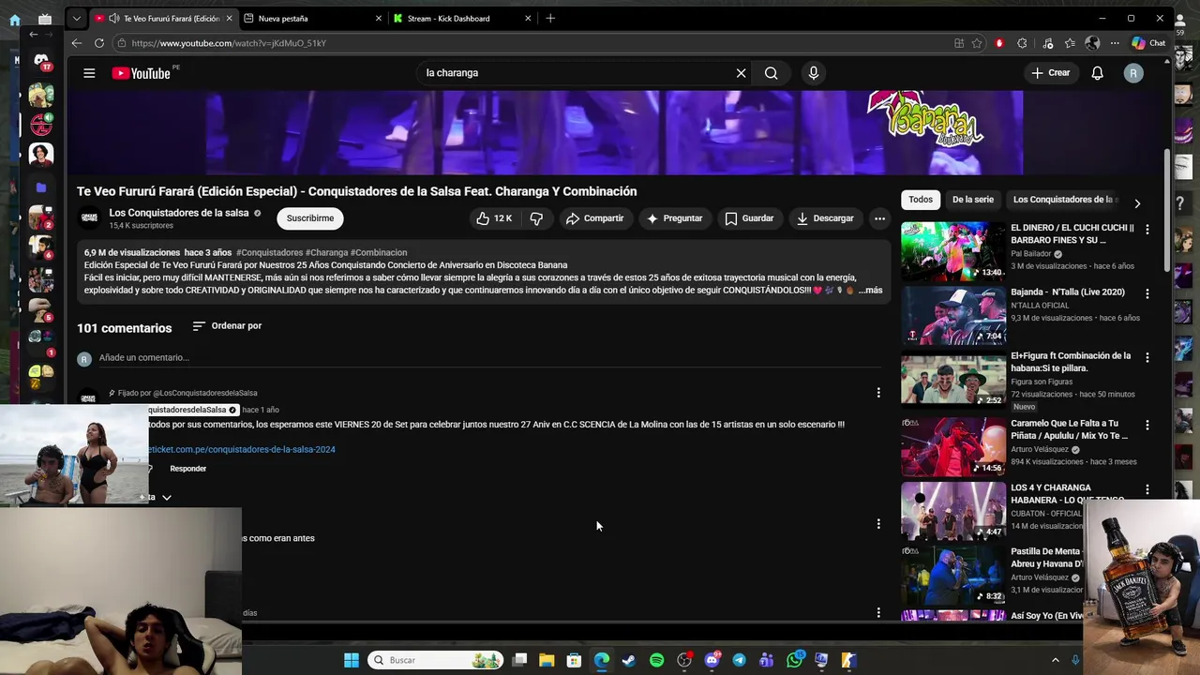Start voice search with microphone
Screen dimensions: 1200x675
tap(813, 73)
